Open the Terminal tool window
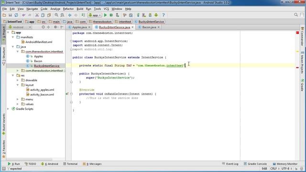Viewport: 306px width, 172px height. tap(70, 164)
